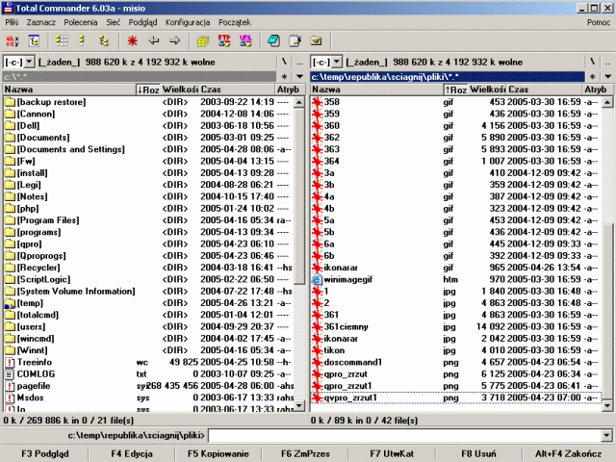The image size is (616, 462).
Task: Open the Polecenia menu
Action: coord(81,22)
